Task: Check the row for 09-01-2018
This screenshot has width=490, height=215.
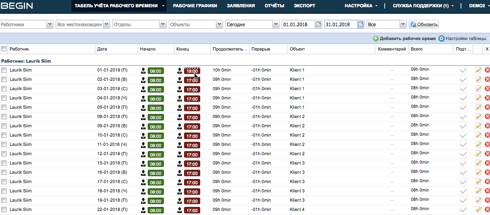Action: pyautogui.click(x=4, y=126)
